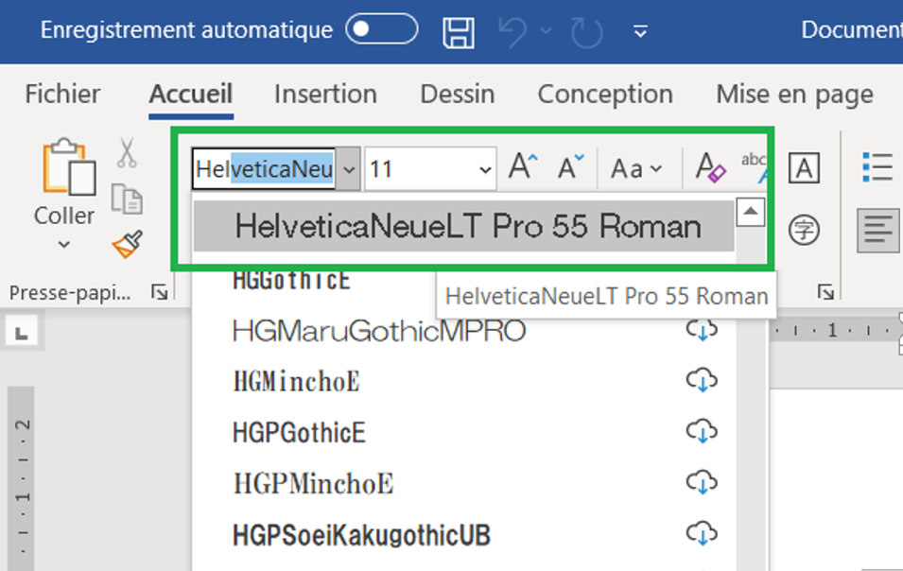Toggle the Enregistrement automatique switch
The image size is (903, 571).
pos(381,30)
